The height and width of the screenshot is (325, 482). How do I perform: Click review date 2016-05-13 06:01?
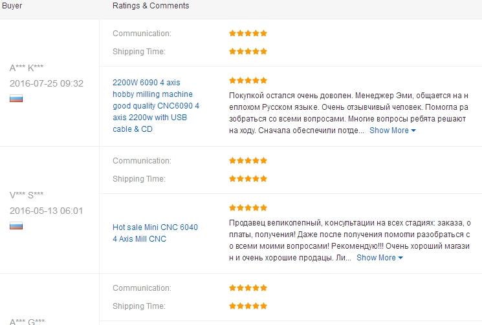pos(47,211)
